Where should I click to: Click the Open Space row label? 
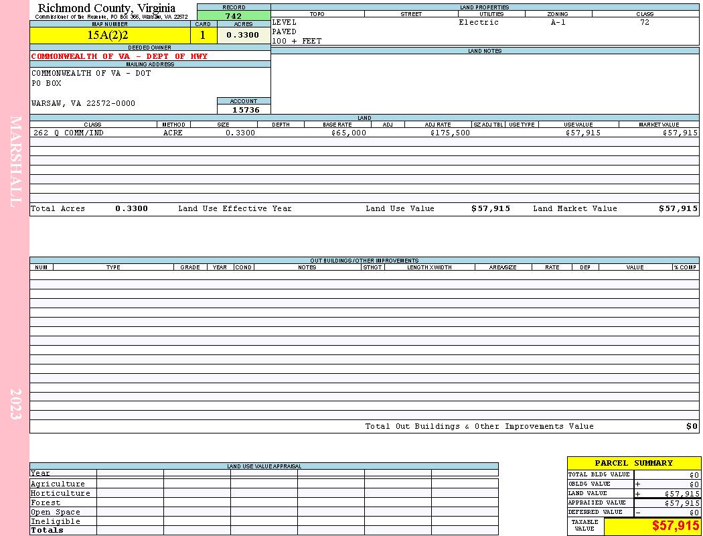[x=56, y=513]
